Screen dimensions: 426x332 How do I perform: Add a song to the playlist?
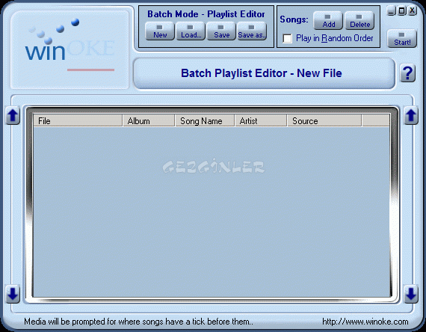[x=328, y=21]
